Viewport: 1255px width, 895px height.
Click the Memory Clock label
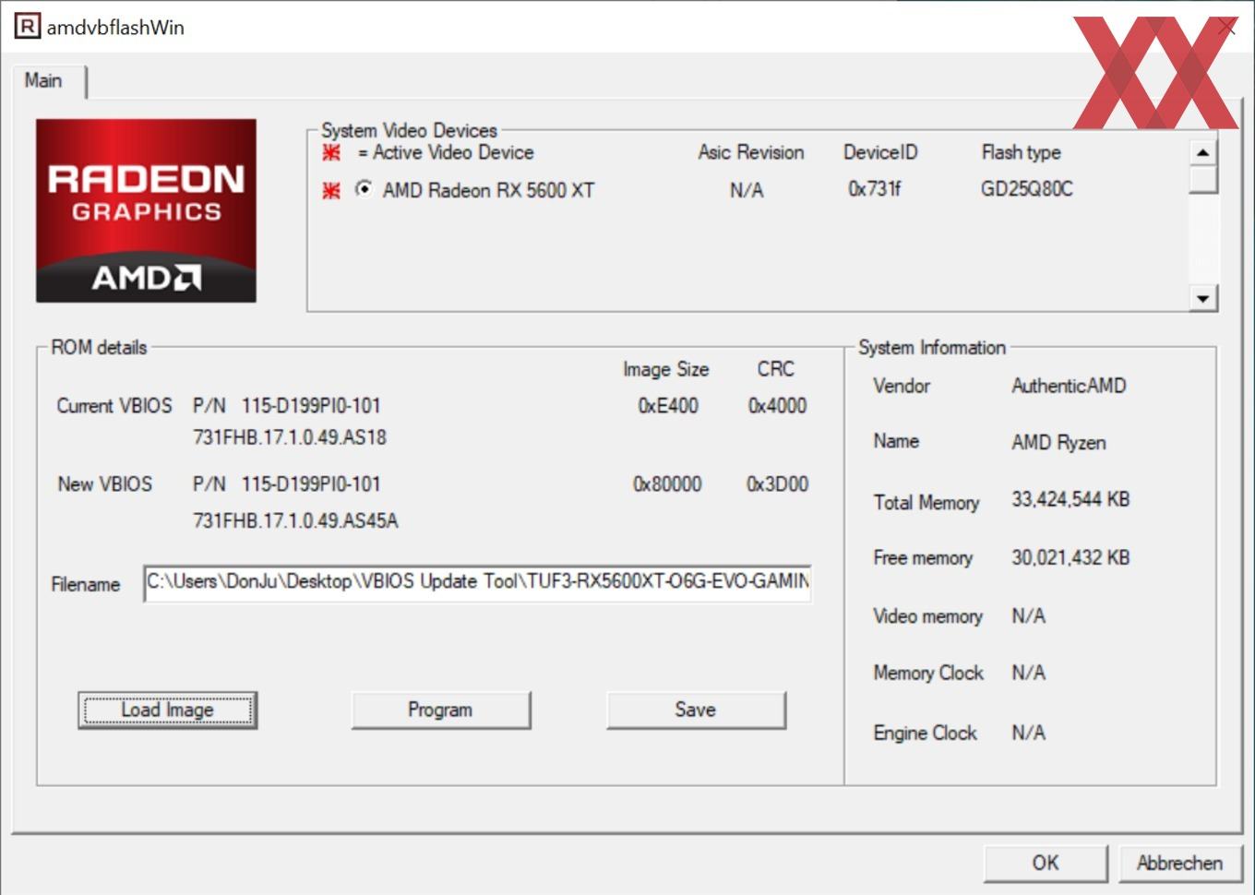(x=928, y=674)
